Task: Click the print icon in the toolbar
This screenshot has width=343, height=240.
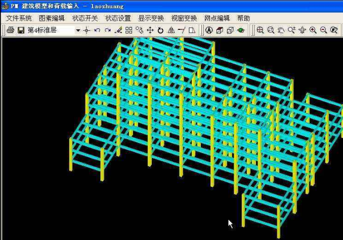Action: click(x=10, y=30)
